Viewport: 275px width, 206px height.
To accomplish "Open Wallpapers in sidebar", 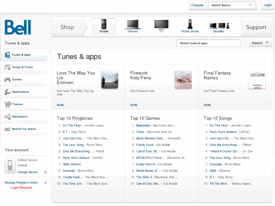I will [x=20, y=117].
